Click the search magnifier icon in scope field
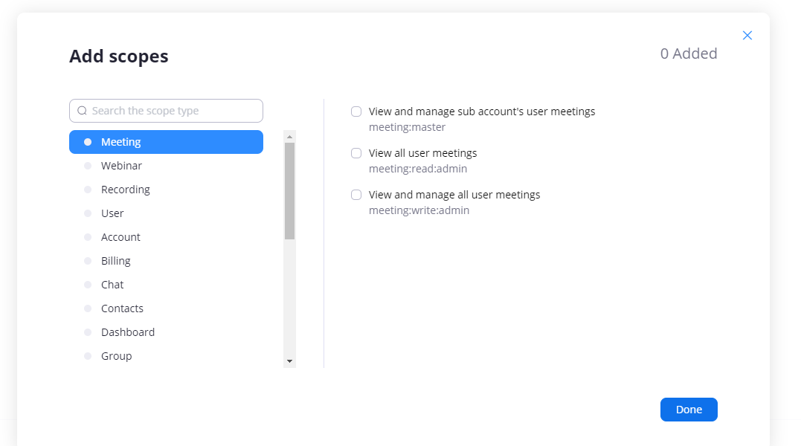This screenshot has height=446, width=801. click(x=82, y=111)
